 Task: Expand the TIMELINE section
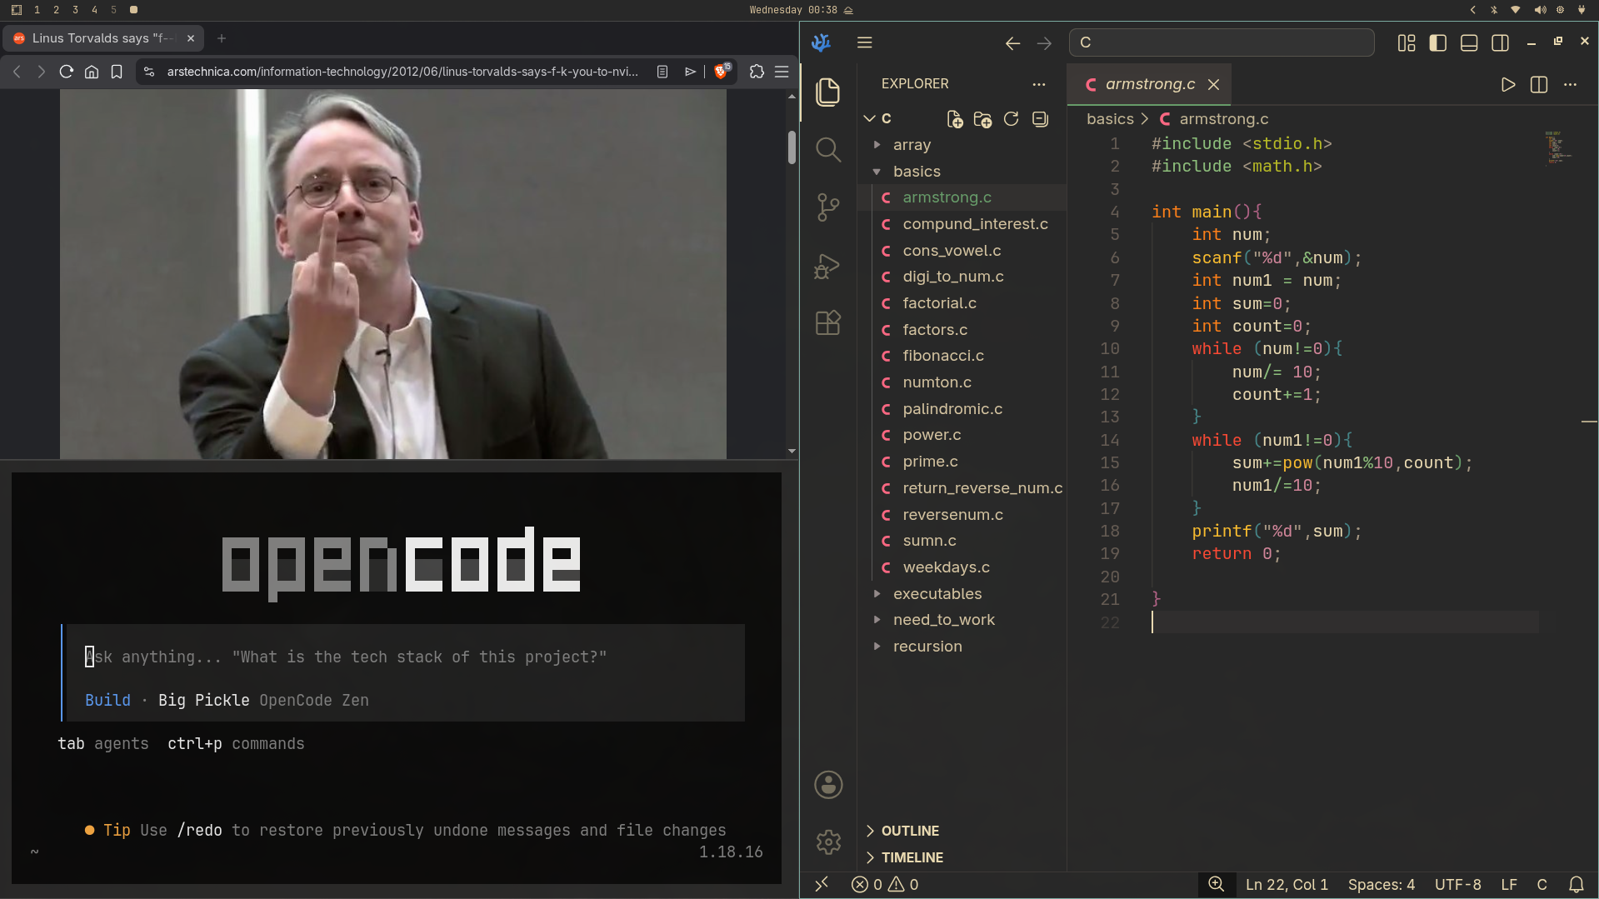[x=912, y=857]
